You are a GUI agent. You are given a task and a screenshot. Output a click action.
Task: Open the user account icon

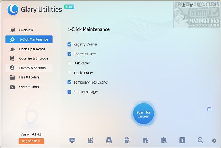click(x=184, y=5)
